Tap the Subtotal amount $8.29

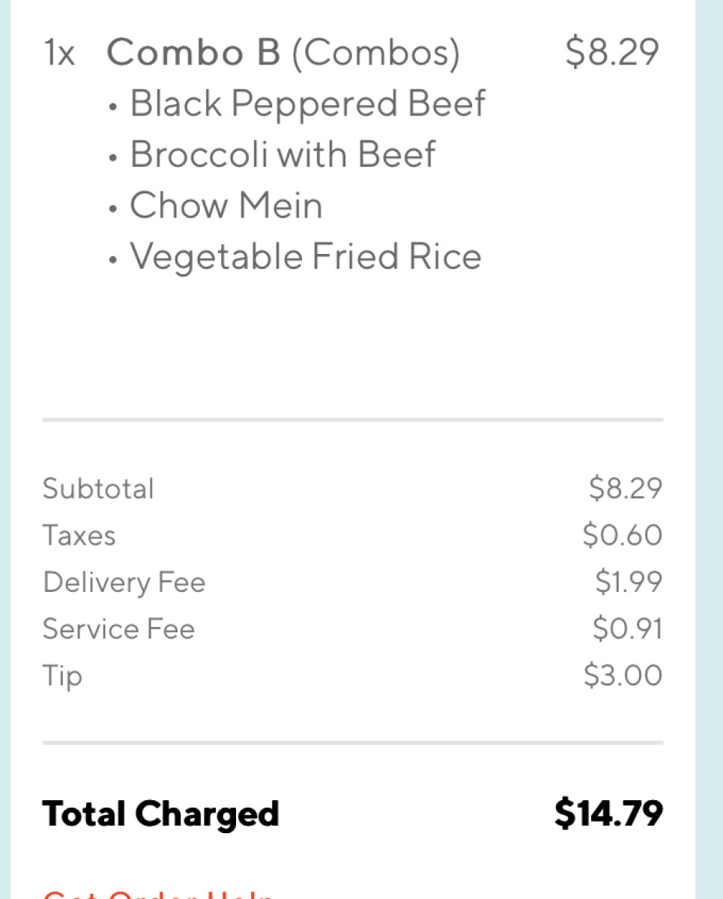tap(626, 488)
